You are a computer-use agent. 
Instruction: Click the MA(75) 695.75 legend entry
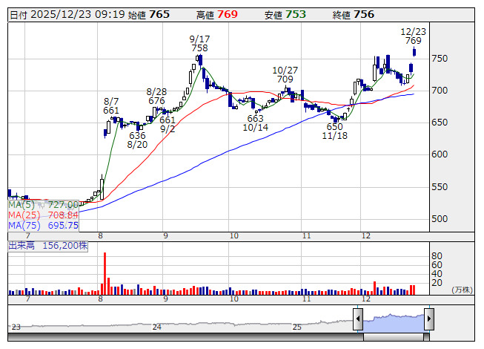coord(43,225)
